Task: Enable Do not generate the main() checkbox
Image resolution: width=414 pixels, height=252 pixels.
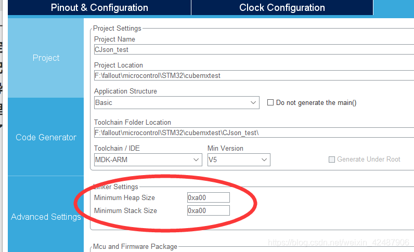Action: pos(270,102)
